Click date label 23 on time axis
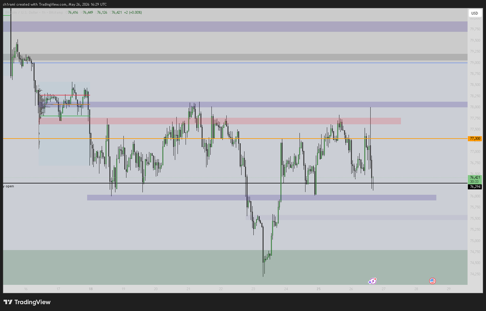Image resolution: width=486 pixels, height=311 pixels. (x=253, y=289)
